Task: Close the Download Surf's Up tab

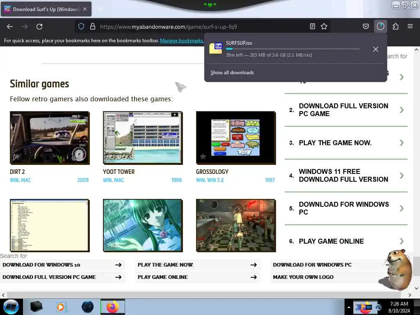Action: tap(85, 9)
